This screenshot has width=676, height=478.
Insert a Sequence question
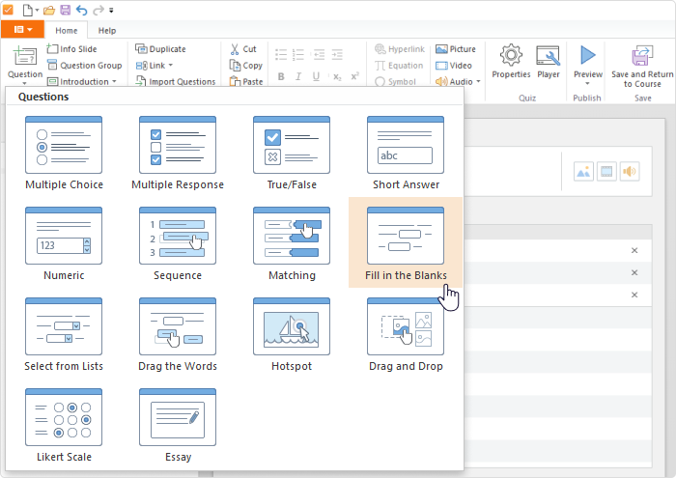tap(178, 243)
